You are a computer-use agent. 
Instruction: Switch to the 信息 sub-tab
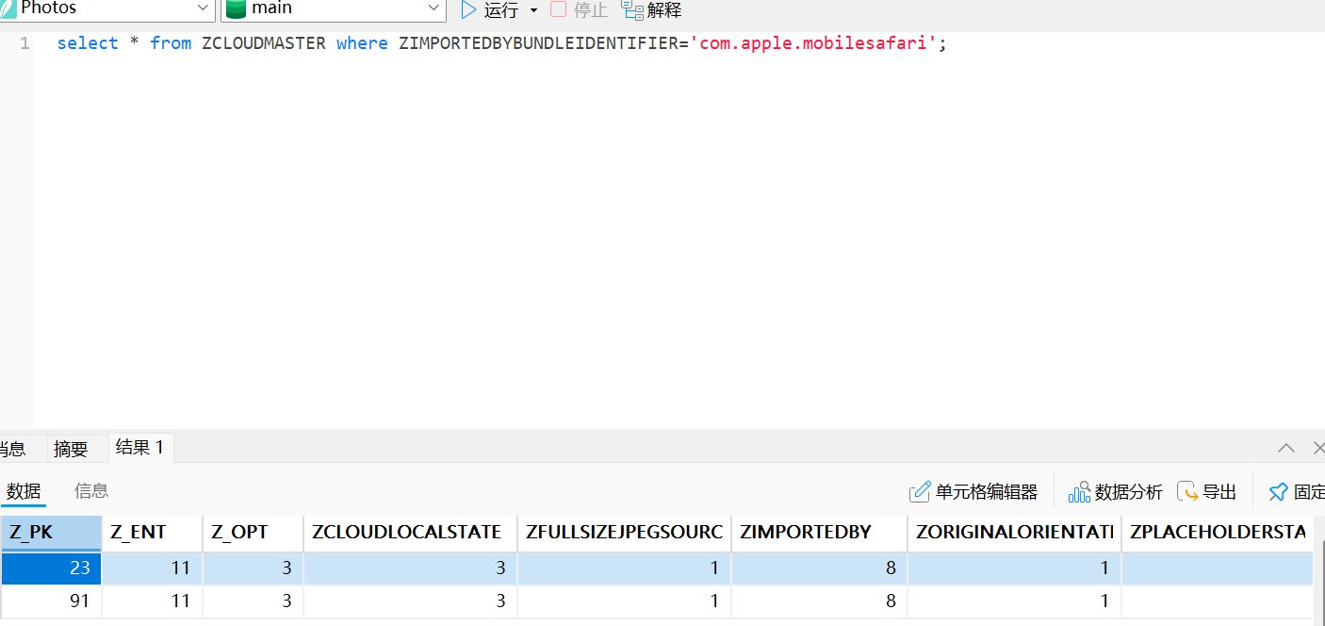(x=91, y=491)
